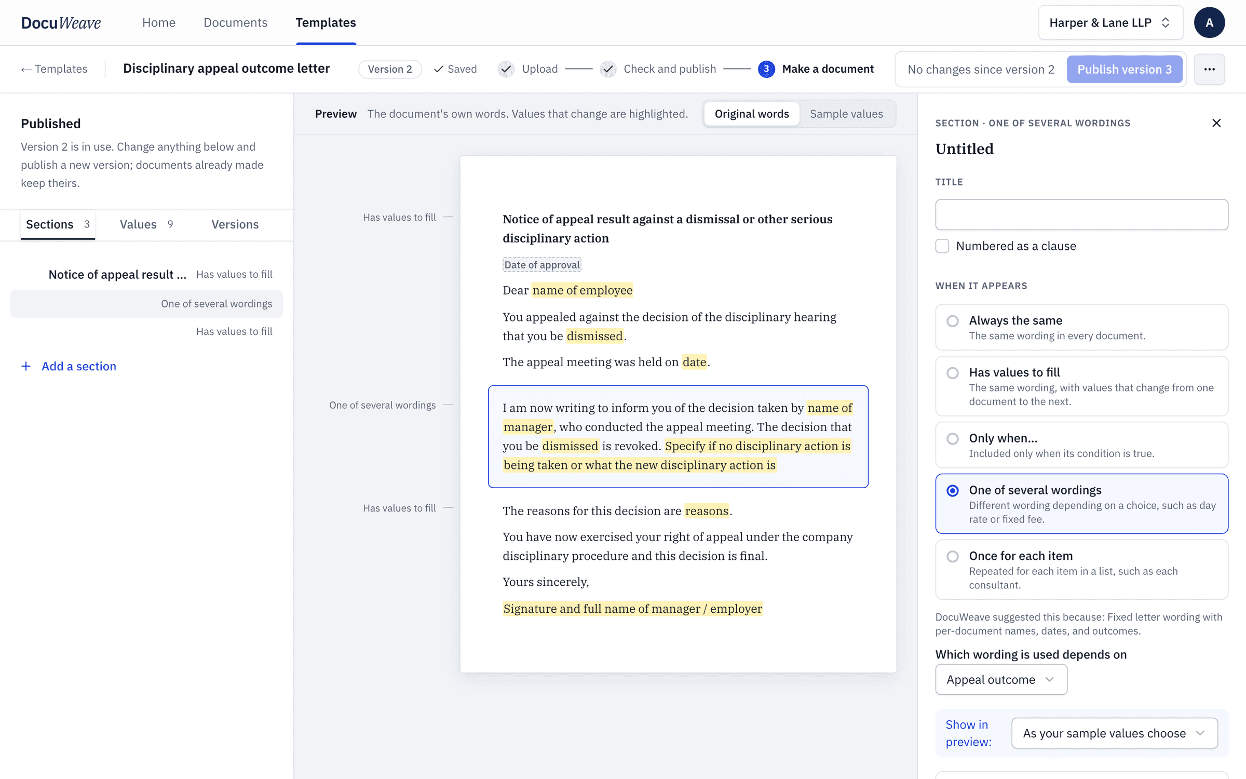Image resolution: width=1246 pixels, height=779 pixels.
Task: Open the Documents nav item
Action: (236, 22)
